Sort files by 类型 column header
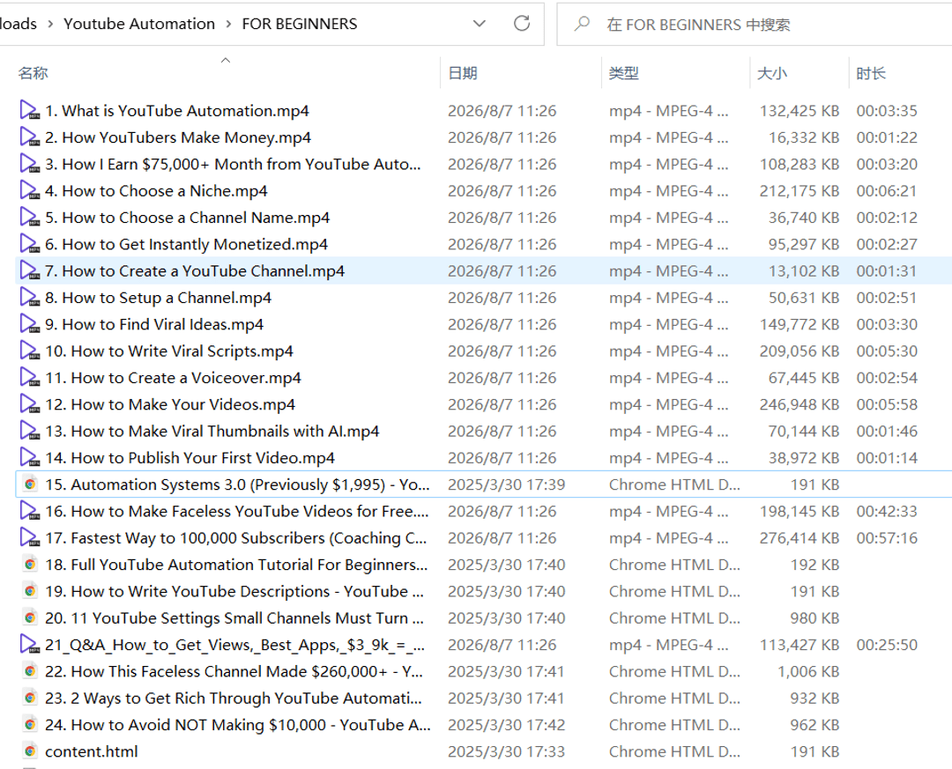The image size is (952, 769). click(x=623, y=73)
